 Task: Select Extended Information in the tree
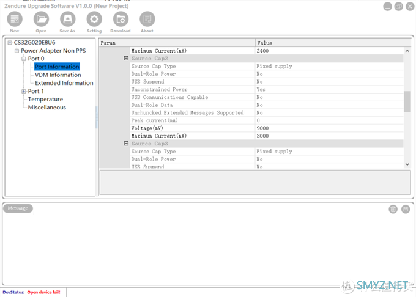(64, 83)
